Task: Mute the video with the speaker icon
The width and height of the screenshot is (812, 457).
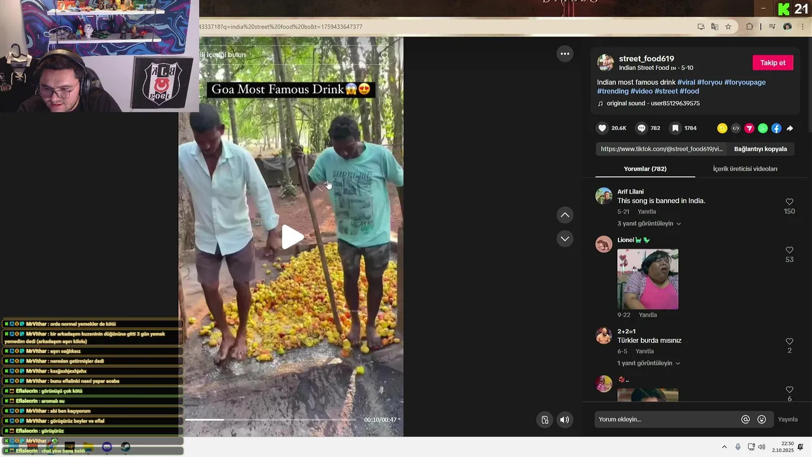Action: (565, 420)
